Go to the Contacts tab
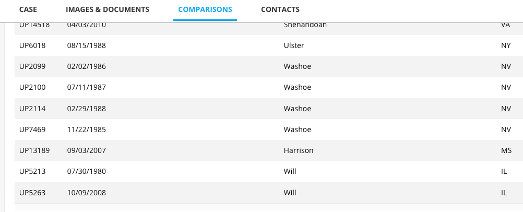Viewport: 523px width, 212px height. click(280, 9)
